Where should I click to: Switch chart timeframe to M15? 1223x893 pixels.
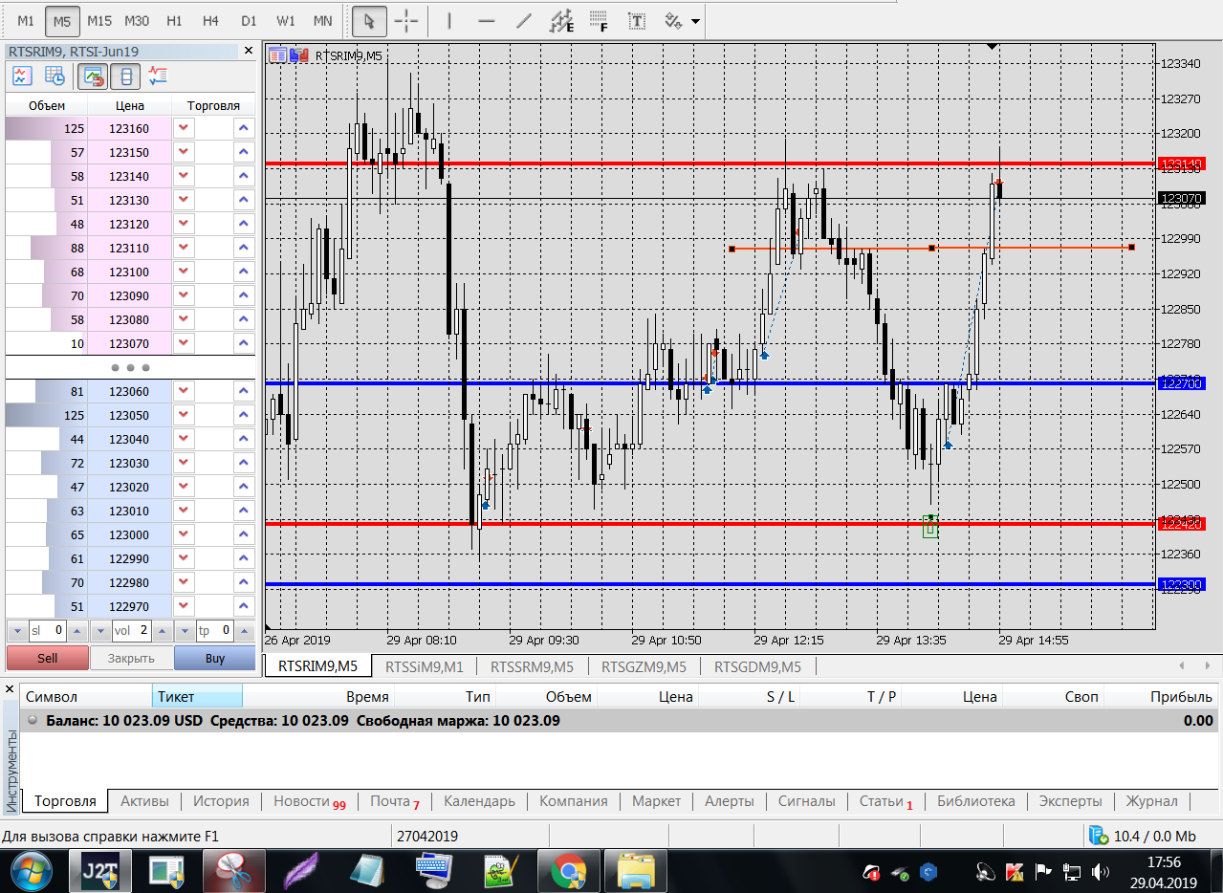(98, 20)
